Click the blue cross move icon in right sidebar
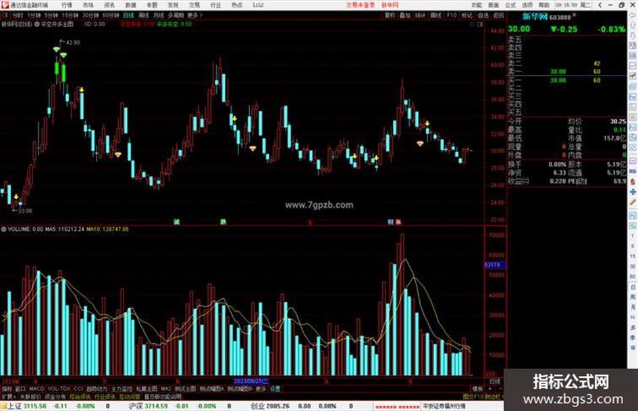Image resolution: width=638 pixels, height=411 pixels. pos(633,192)
